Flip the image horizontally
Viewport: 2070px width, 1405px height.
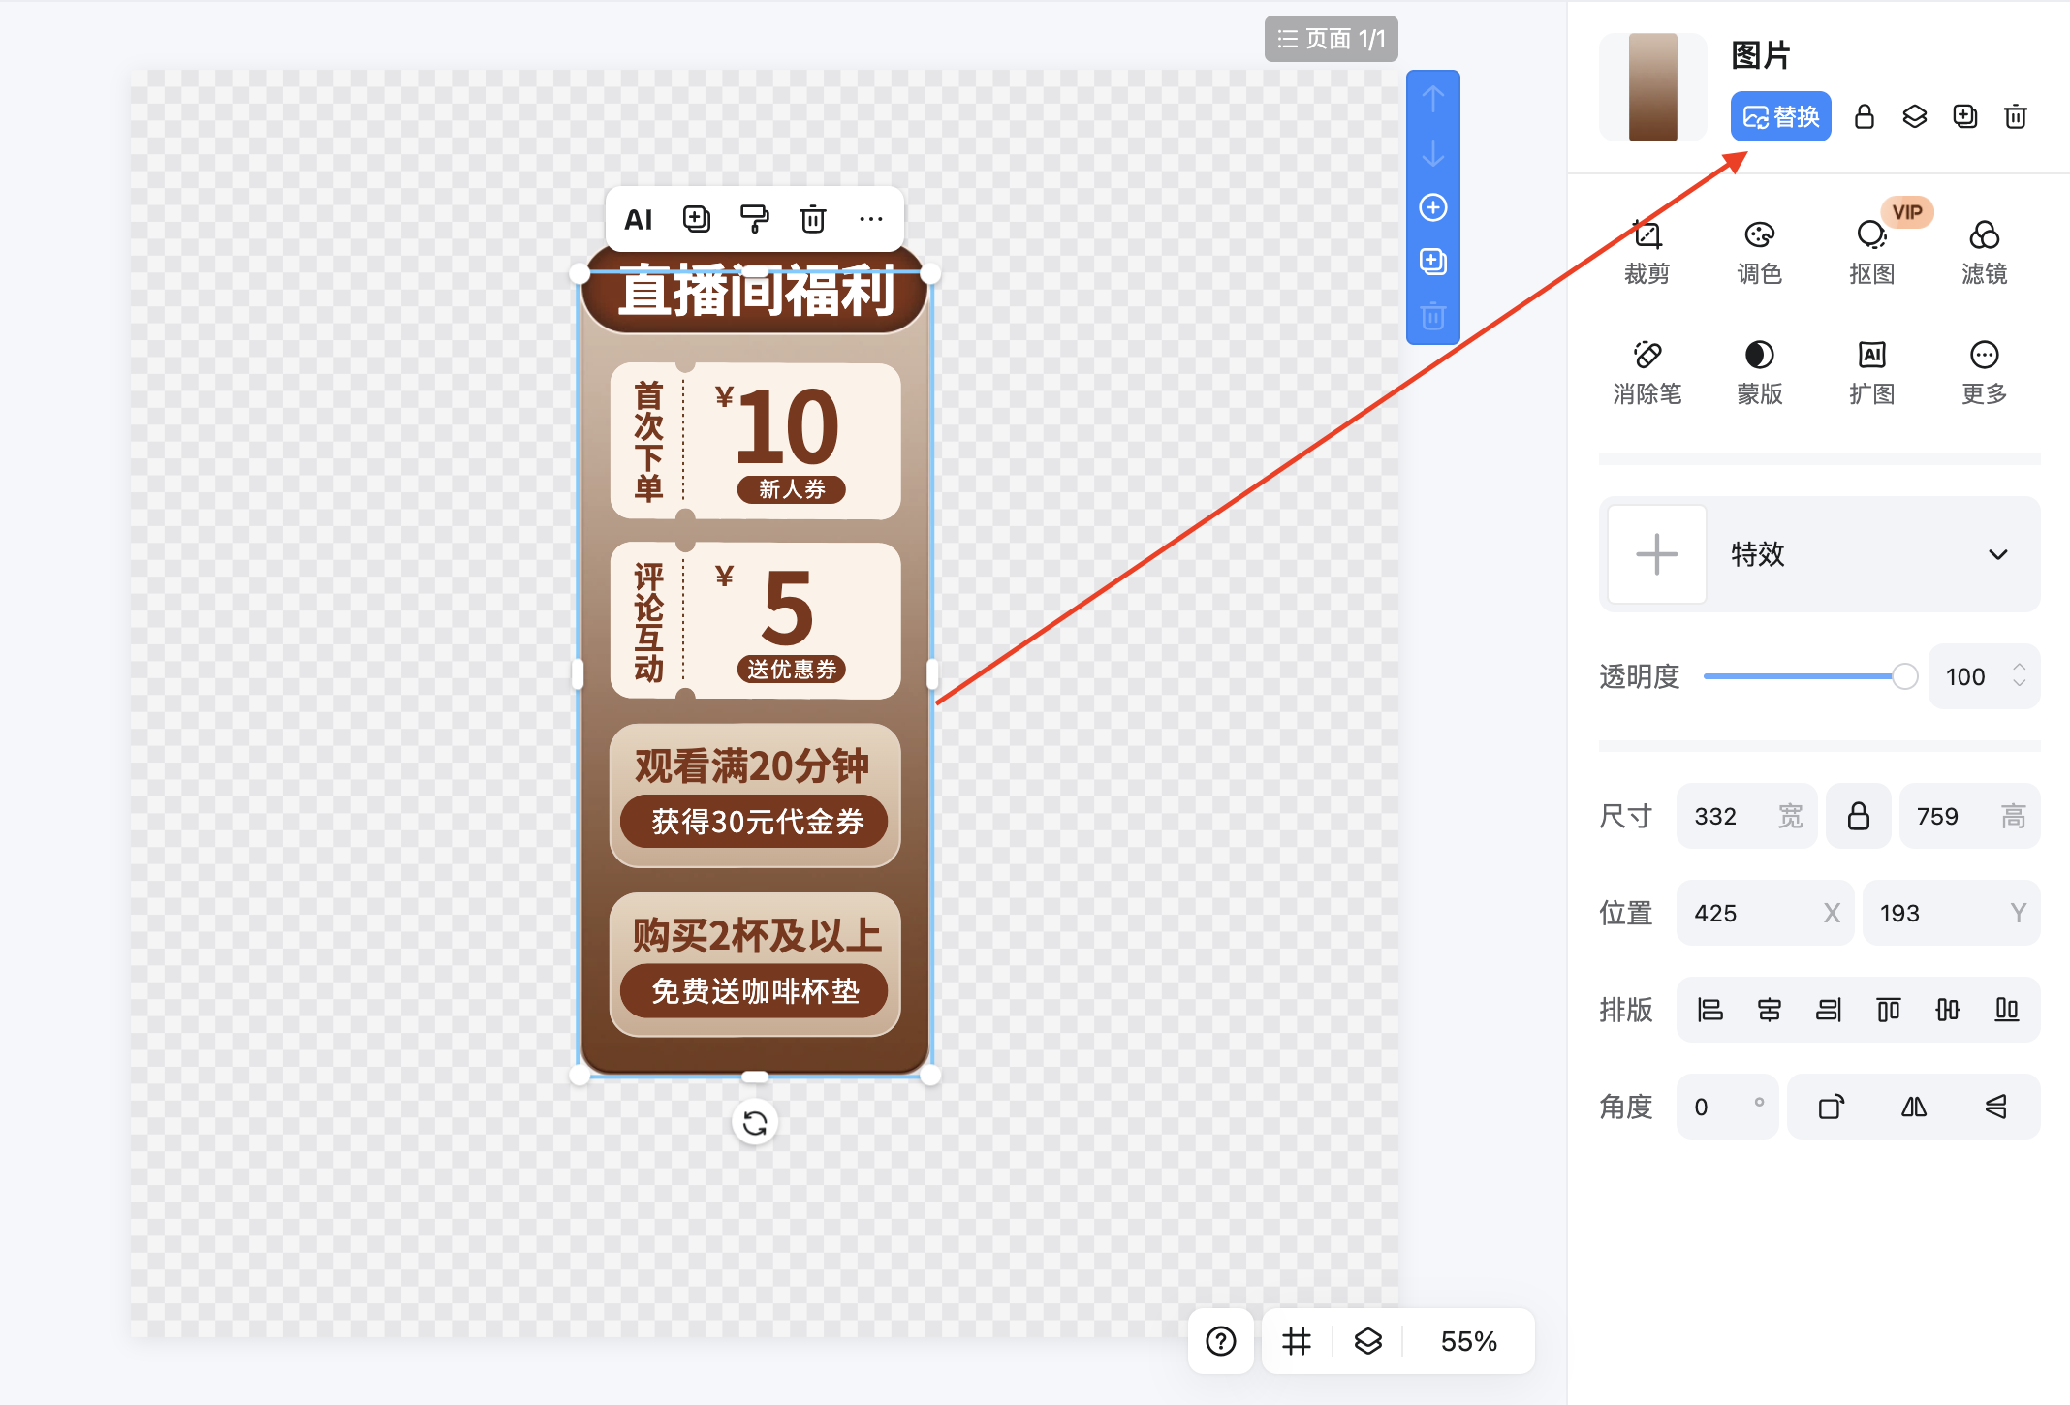click(x=1913, y=1107)
